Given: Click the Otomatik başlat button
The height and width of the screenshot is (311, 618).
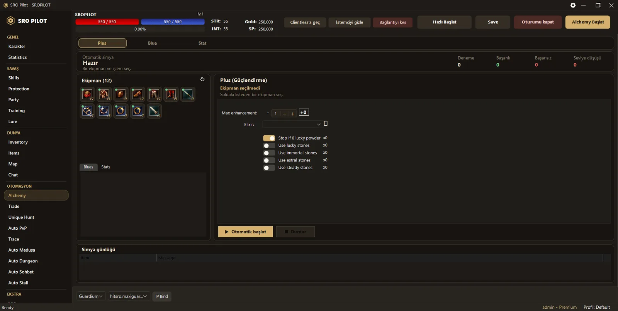Looking at the screenshot, I should pyautogui.click(x=245, y=232).
